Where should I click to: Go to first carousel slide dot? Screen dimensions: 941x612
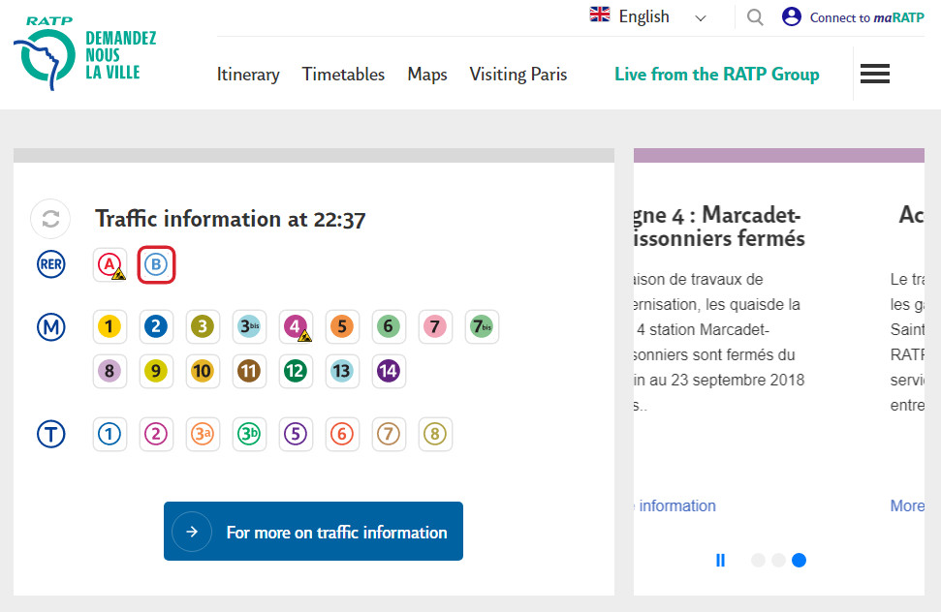coord(758,560)
